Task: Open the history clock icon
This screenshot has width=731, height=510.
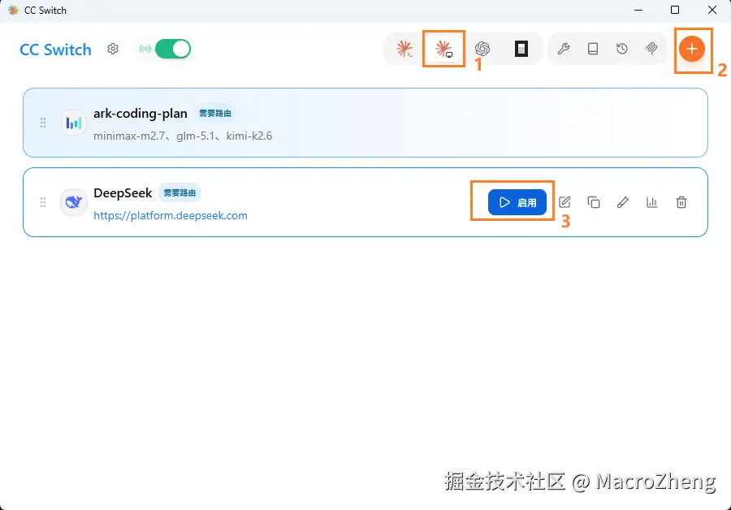Action: point(622,49)
